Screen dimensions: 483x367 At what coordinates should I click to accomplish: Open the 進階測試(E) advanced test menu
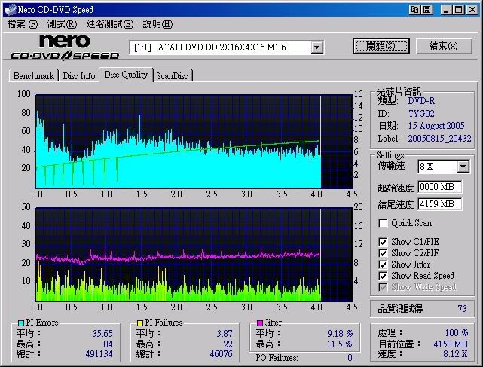pyautogui.click(x=110, y=24)
